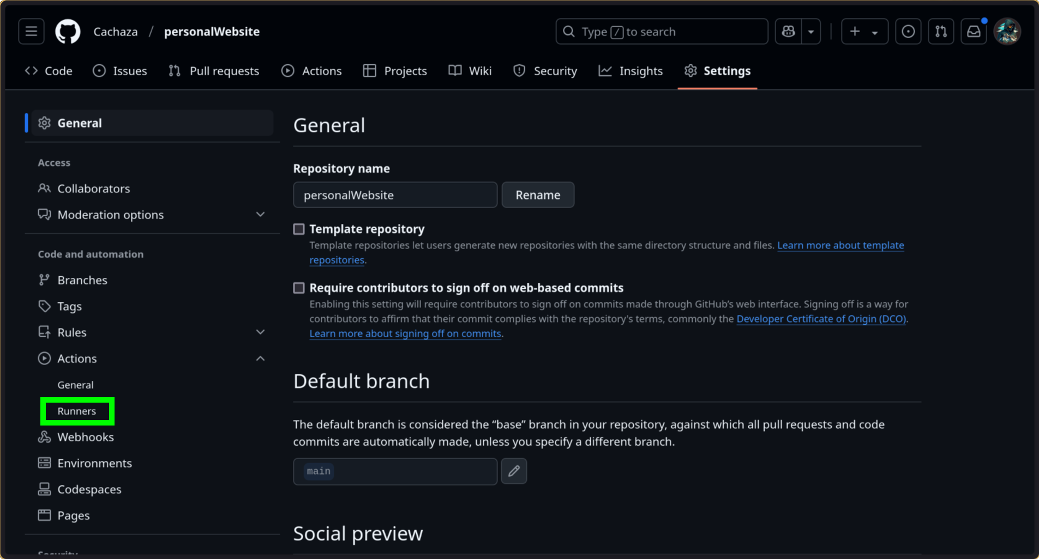Click the Rules icon in sidebar
This screenshot has width=1039, height=559.
click(44, 332)
